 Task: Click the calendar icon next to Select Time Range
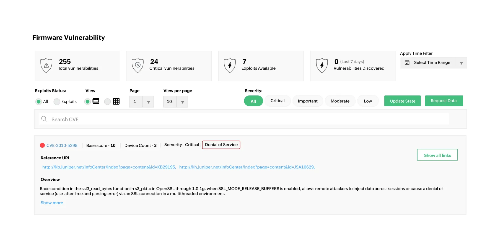click(x=407, y=63)
